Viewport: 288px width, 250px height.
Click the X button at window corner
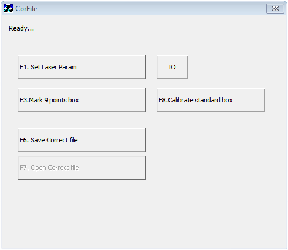[275, 8]
